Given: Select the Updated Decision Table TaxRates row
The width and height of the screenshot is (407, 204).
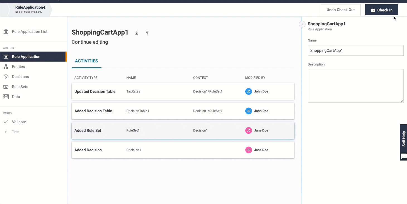Looking at the screenshot, I should [183, 91].
